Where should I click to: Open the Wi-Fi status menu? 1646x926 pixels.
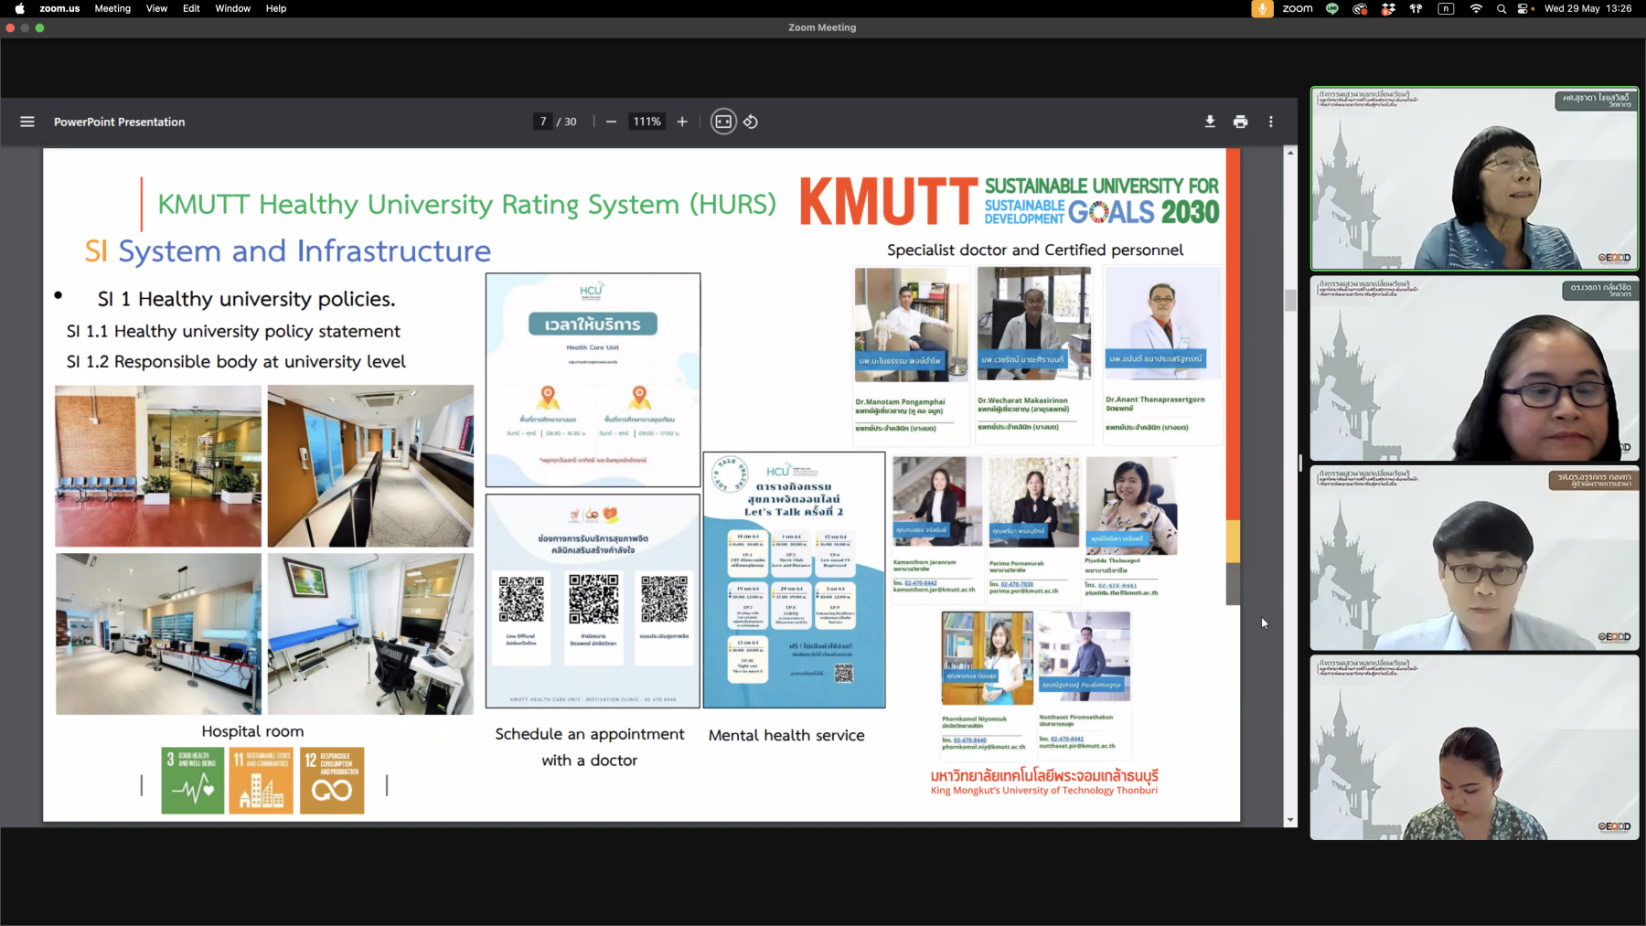(x=1475, y=8)
